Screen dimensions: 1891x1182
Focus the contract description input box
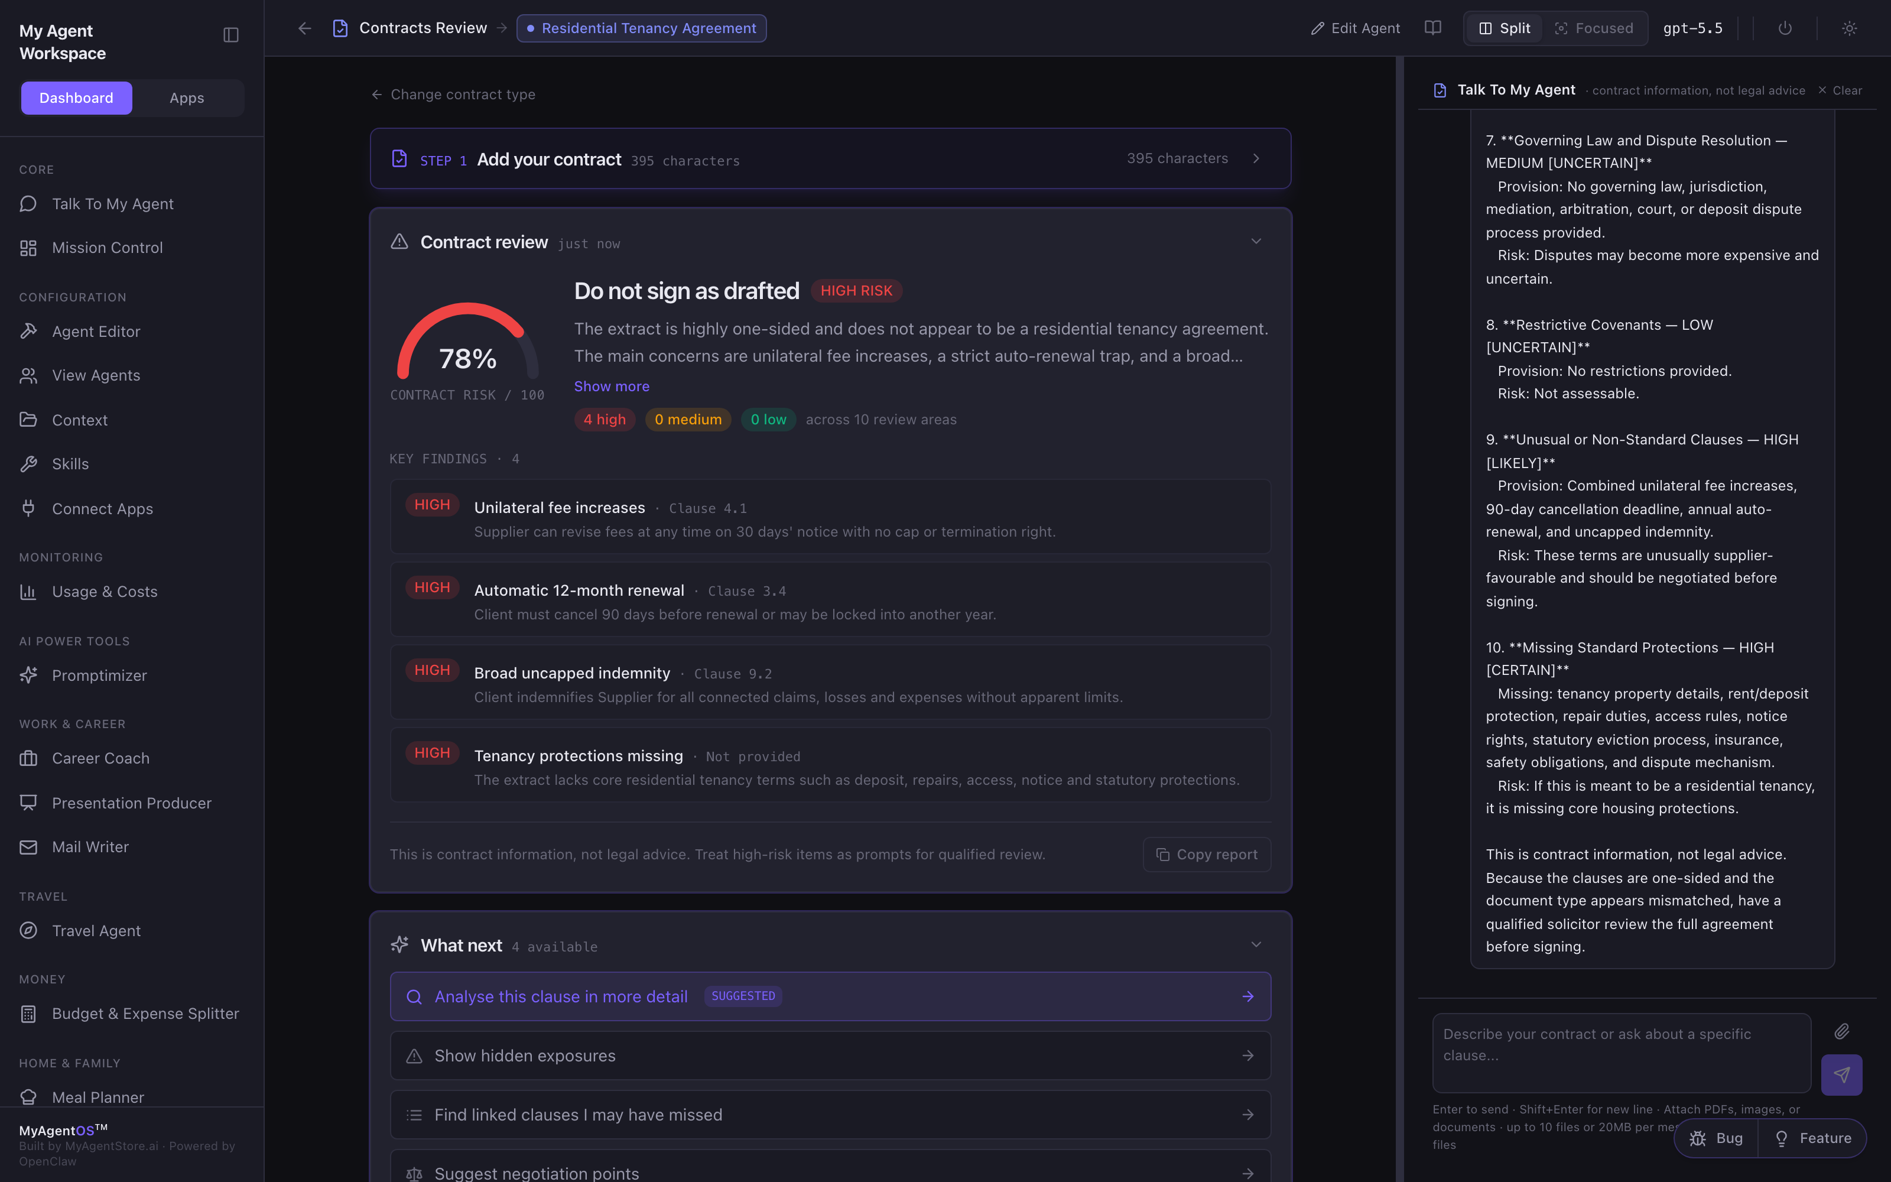tap(1622, 1053)
